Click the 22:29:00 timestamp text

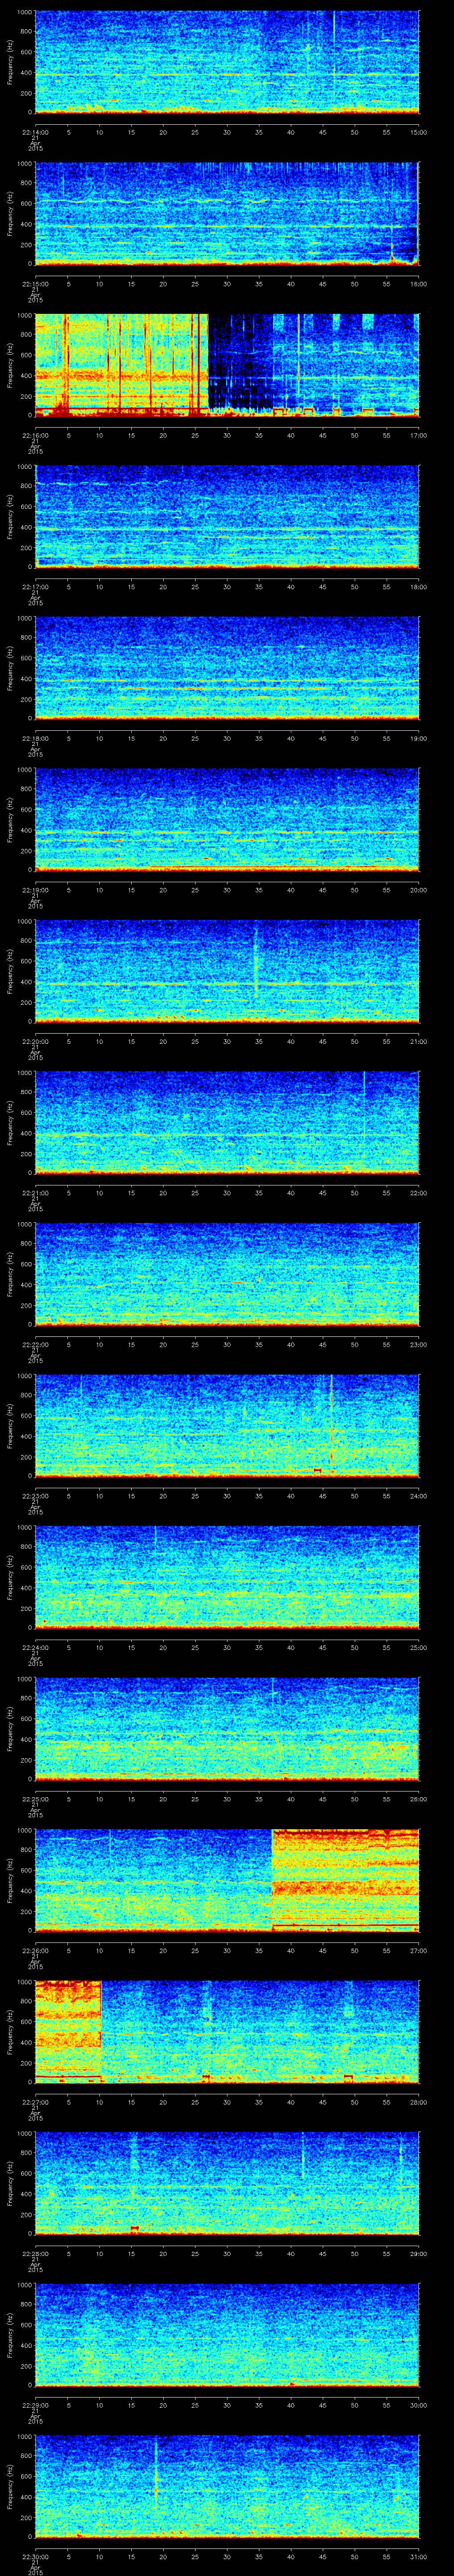coord(35,2405)
